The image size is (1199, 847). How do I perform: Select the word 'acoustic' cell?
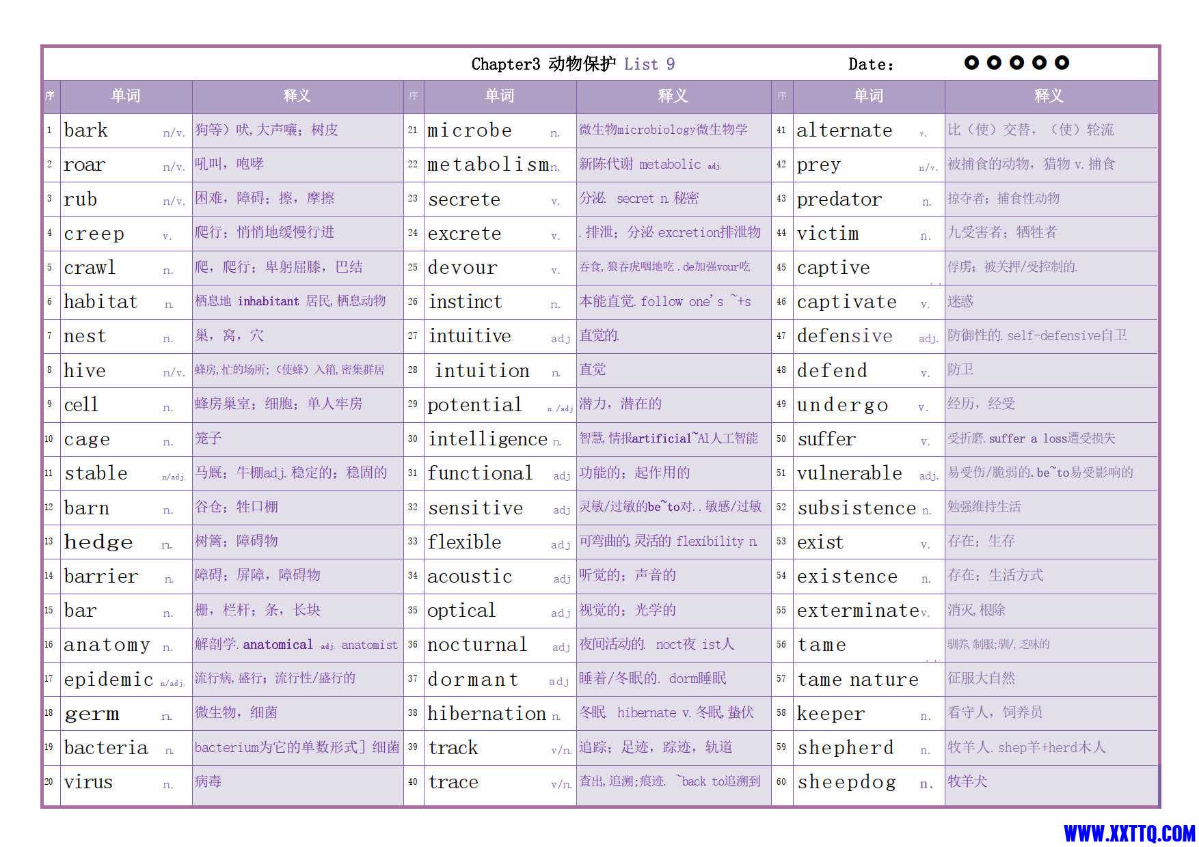(x=500, y=577)
